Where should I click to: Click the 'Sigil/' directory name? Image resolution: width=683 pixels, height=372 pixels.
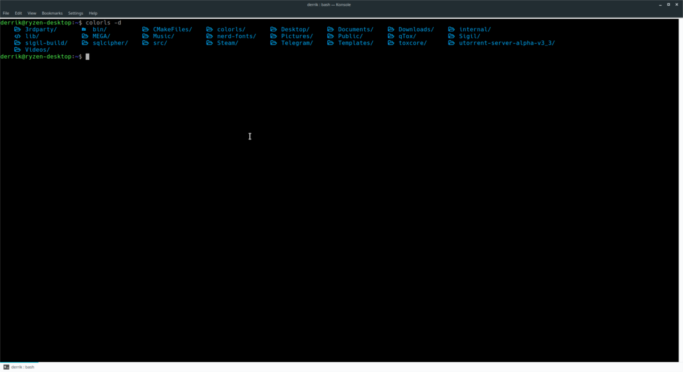[470, 36]
